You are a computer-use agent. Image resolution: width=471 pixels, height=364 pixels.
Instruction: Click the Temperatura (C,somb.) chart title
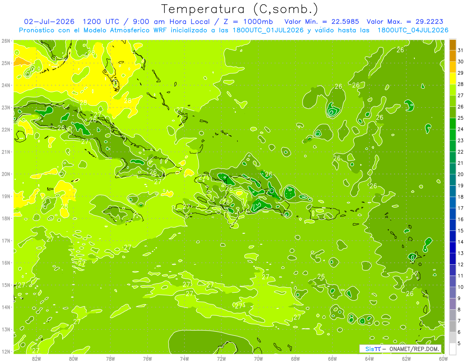(239, 9)
